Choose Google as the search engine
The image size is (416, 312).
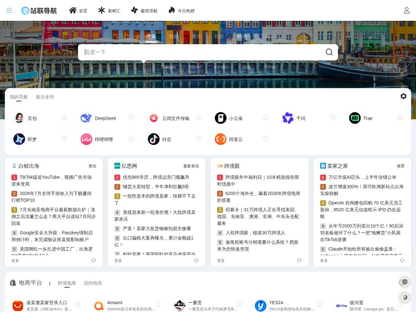(x=168, y=67)
